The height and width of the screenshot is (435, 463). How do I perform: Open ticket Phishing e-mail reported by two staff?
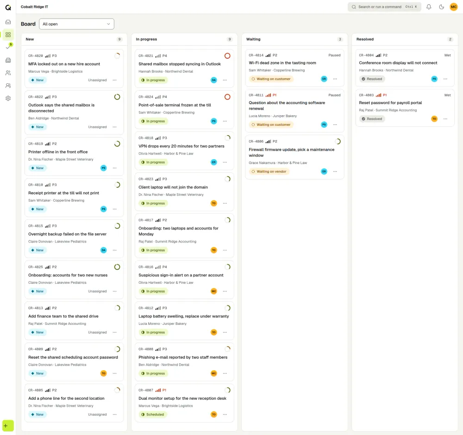pyautogui.click(x=183, y=357)
